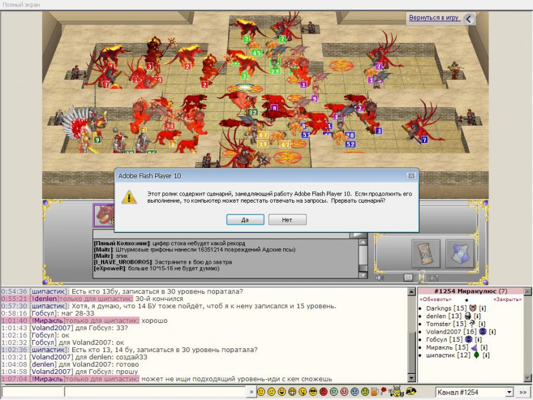Screen dimensions: 533x400
Task: Focus the wide chat message input
Action: pos(155,392)
